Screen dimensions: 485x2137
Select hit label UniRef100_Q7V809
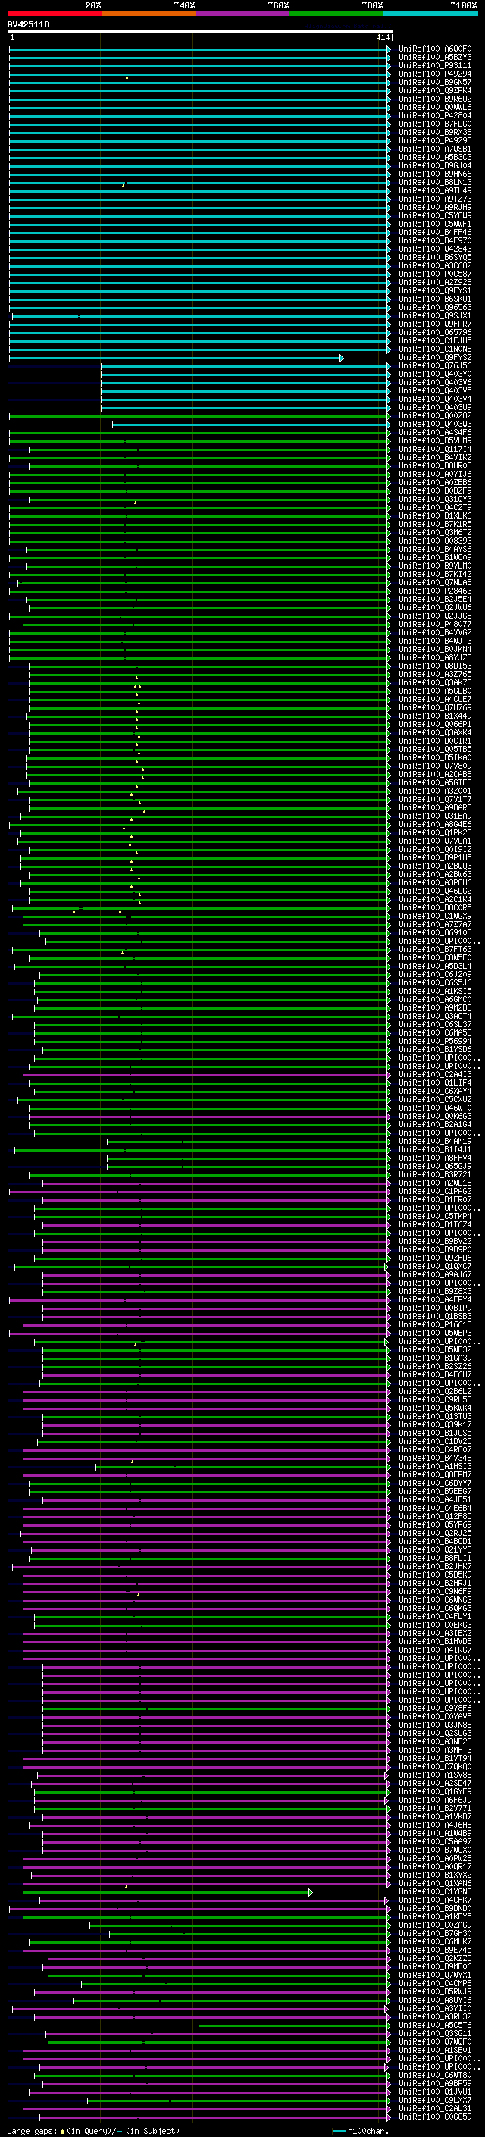pyautogui.click(x=434, y=766)
